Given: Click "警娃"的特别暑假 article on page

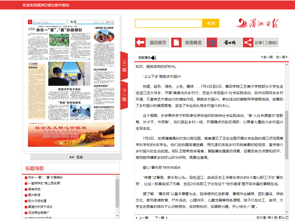Looking at the screenshot, I should [69, 110].
